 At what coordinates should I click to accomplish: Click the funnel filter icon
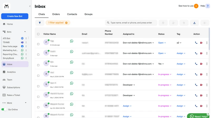[x=40, y=23]
